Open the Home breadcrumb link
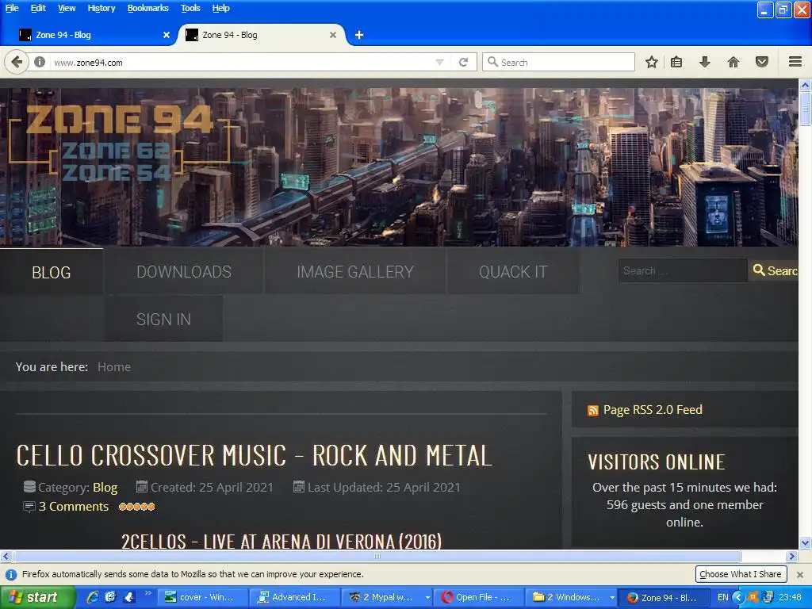This screenshot has height=609, width=812. pyautogui.click(x=114, y=366)
